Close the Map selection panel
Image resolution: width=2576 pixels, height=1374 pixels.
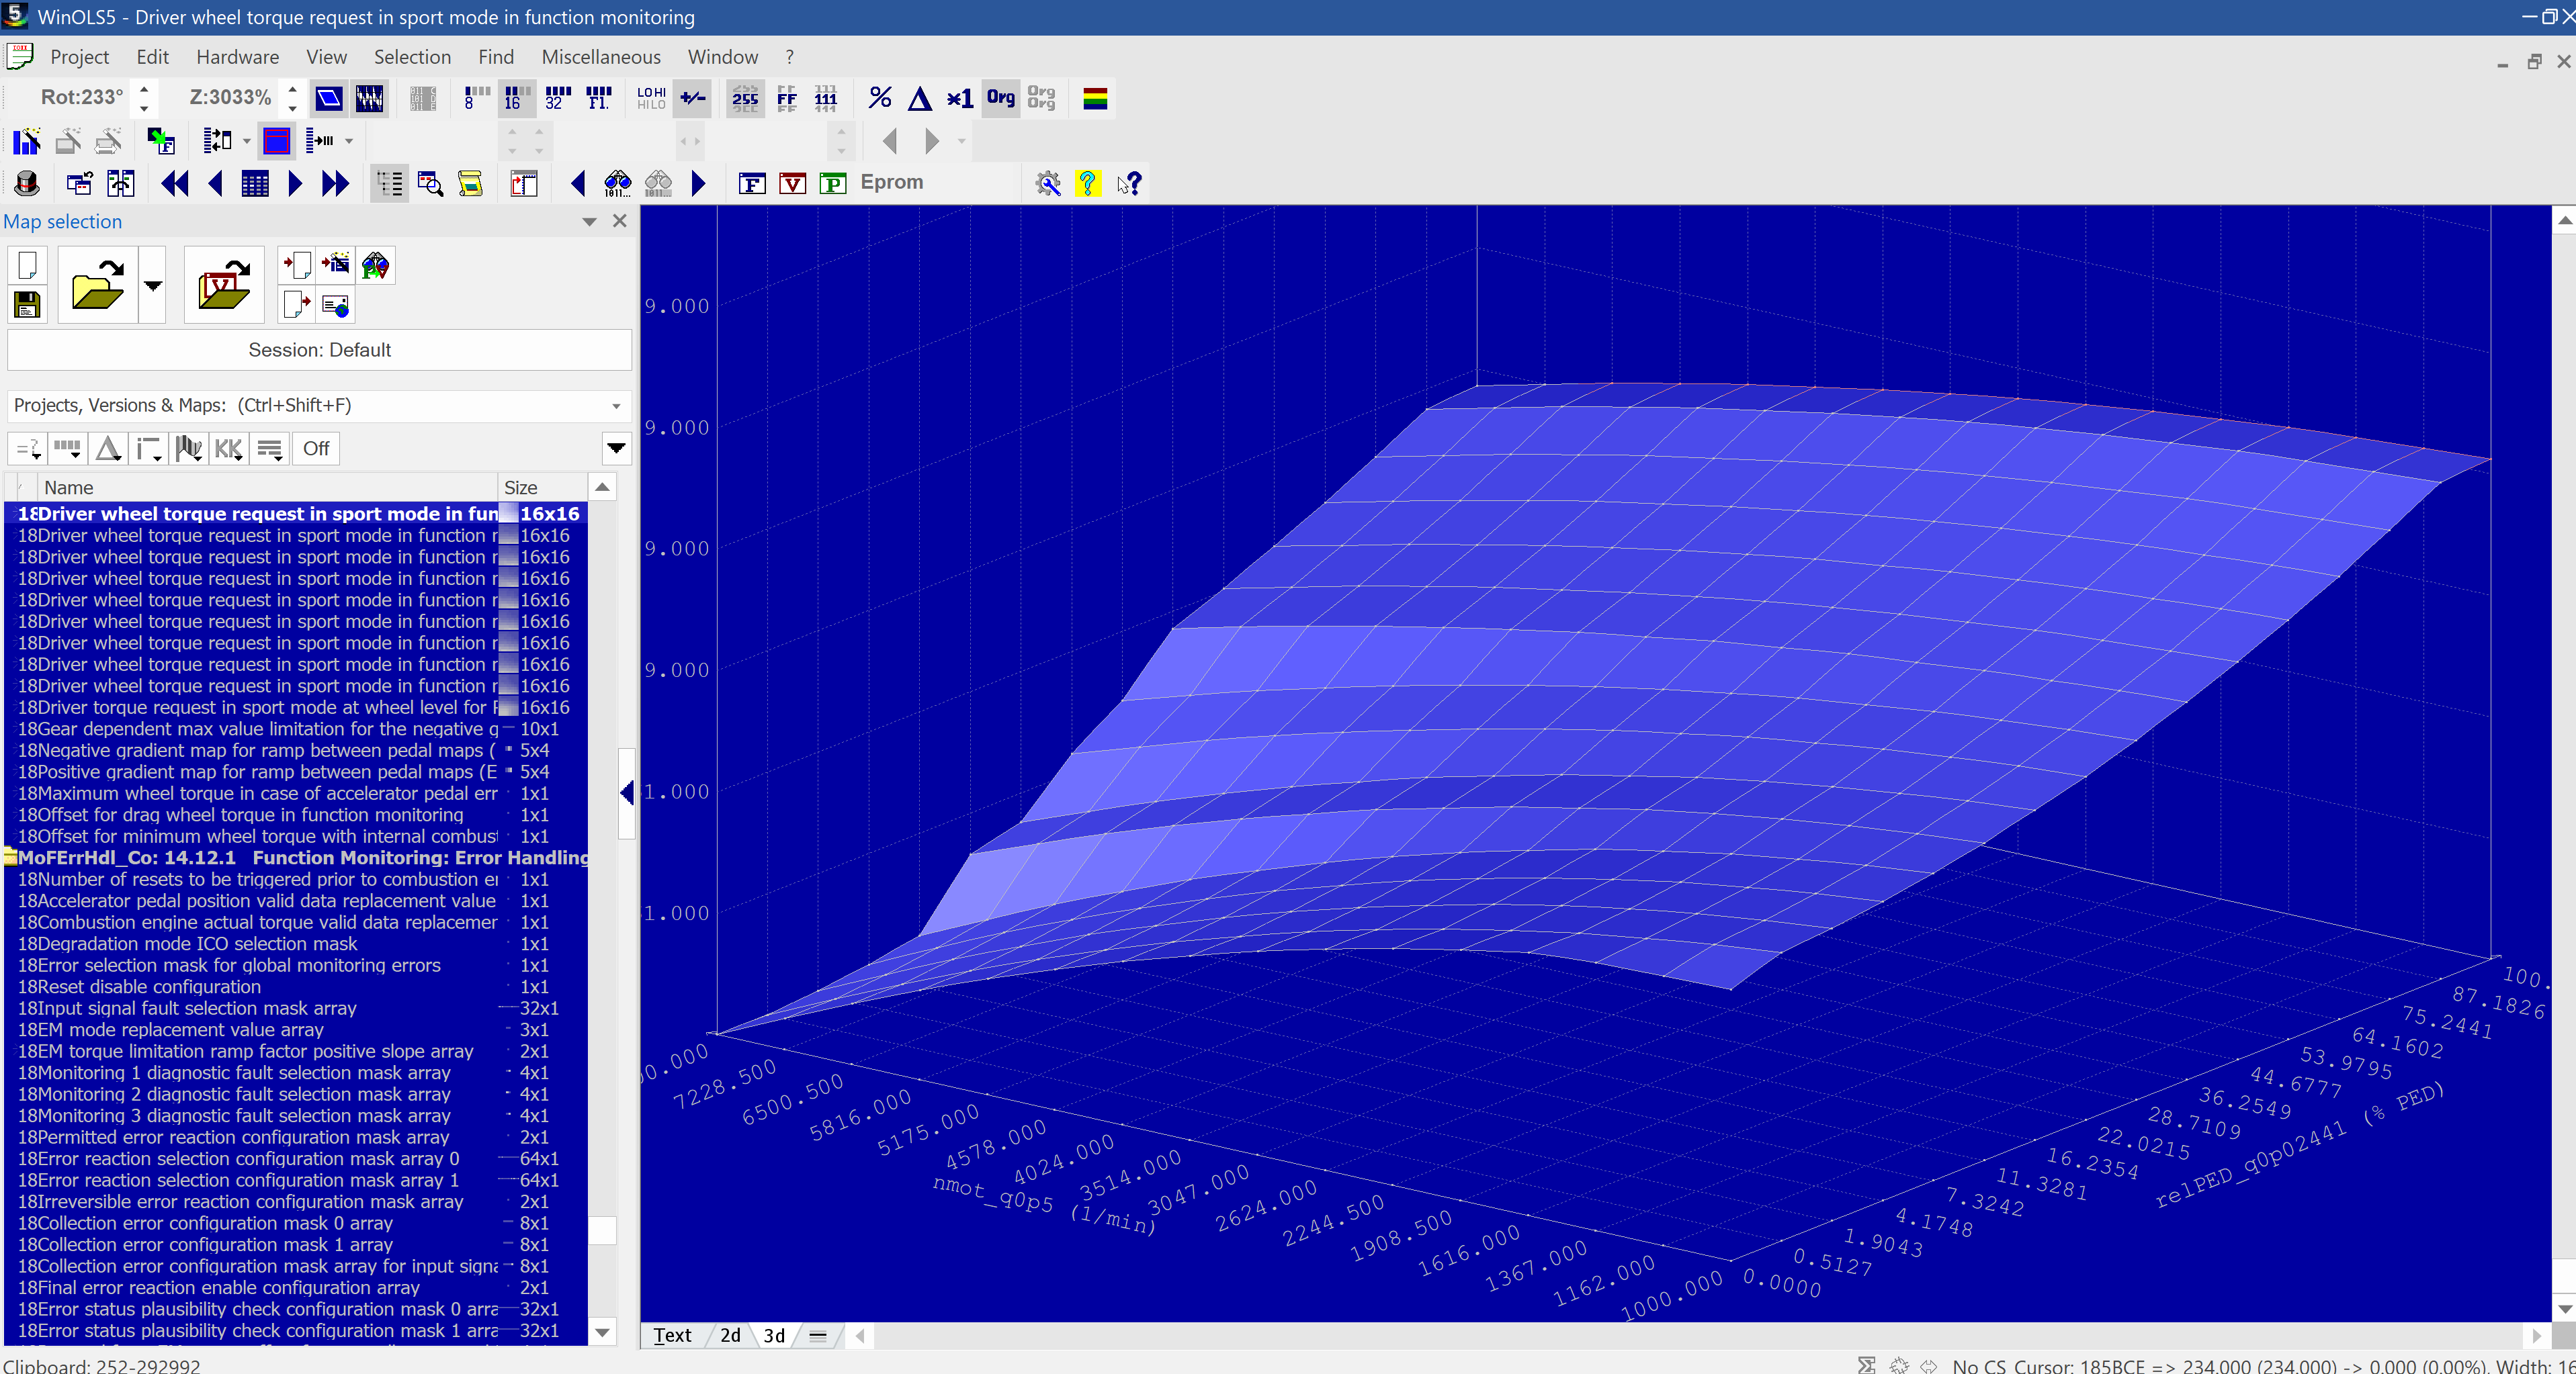[x=620, y=221]
